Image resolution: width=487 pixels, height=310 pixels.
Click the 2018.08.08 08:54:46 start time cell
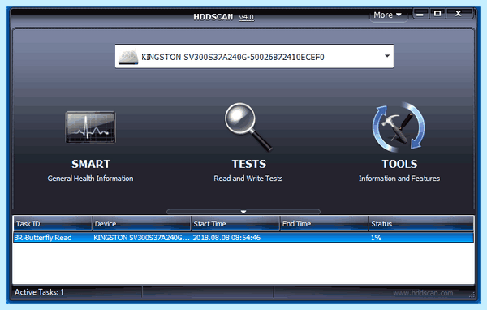(226, 238)
